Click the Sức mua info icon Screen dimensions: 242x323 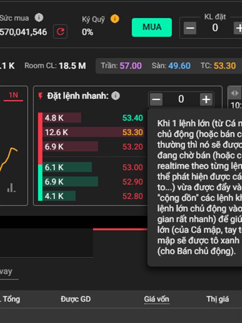click(x=39, y=17)
